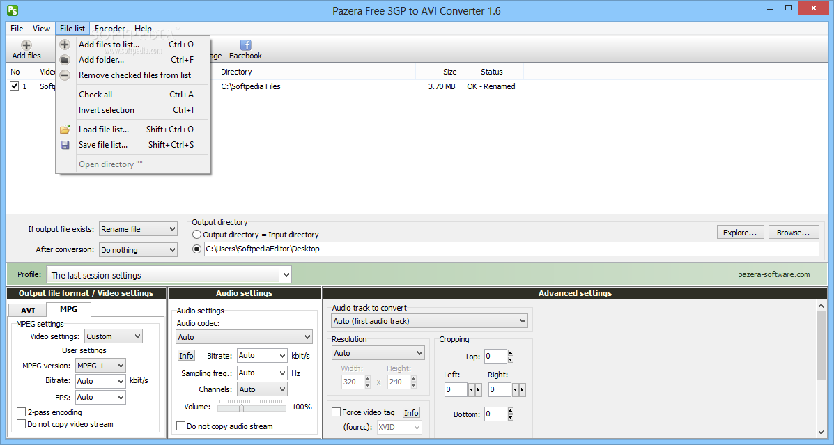Choose Load file list menu entry
Screen dimensions: 834x445
pos(133,130)
